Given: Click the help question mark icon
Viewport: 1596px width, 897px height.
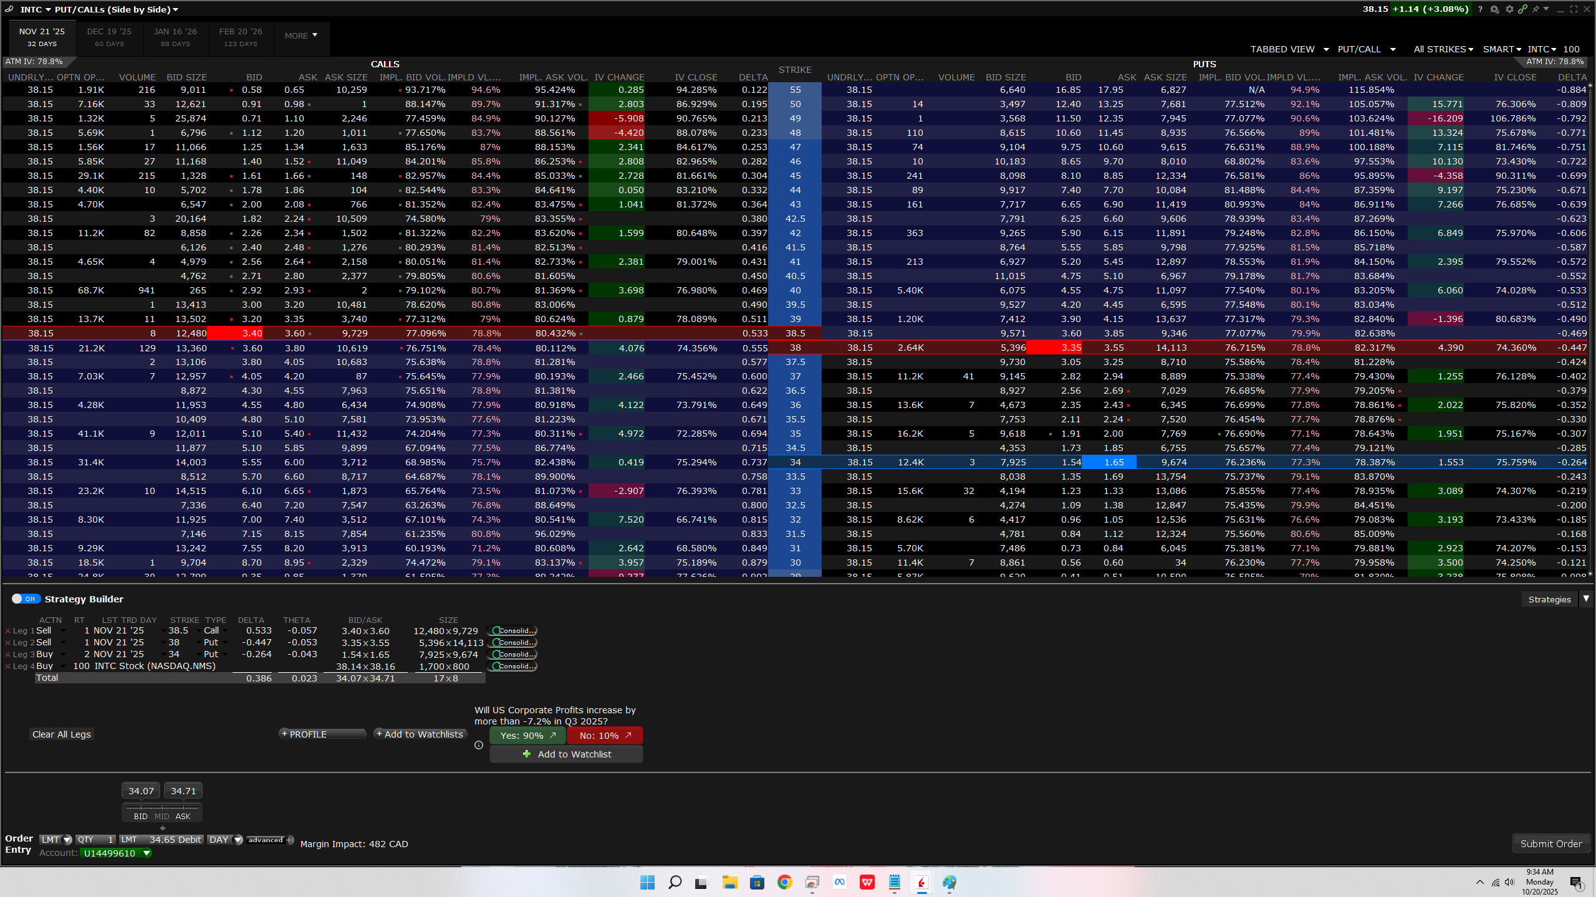Looking at the screenshot, I should [1480, 9].
